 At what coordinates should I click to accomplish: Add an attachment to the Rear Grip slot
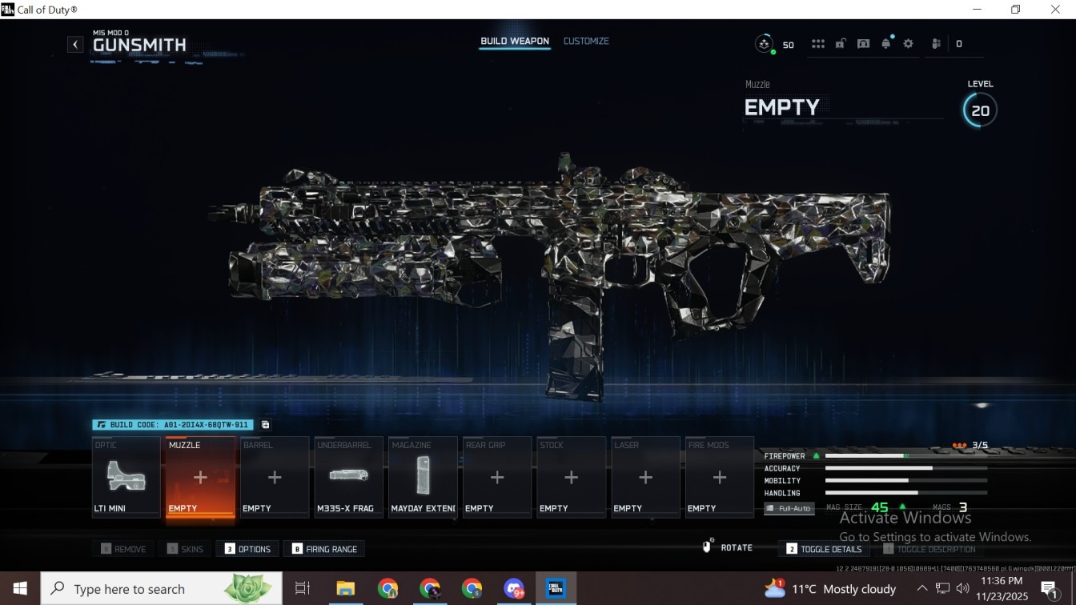coord(497,477)
